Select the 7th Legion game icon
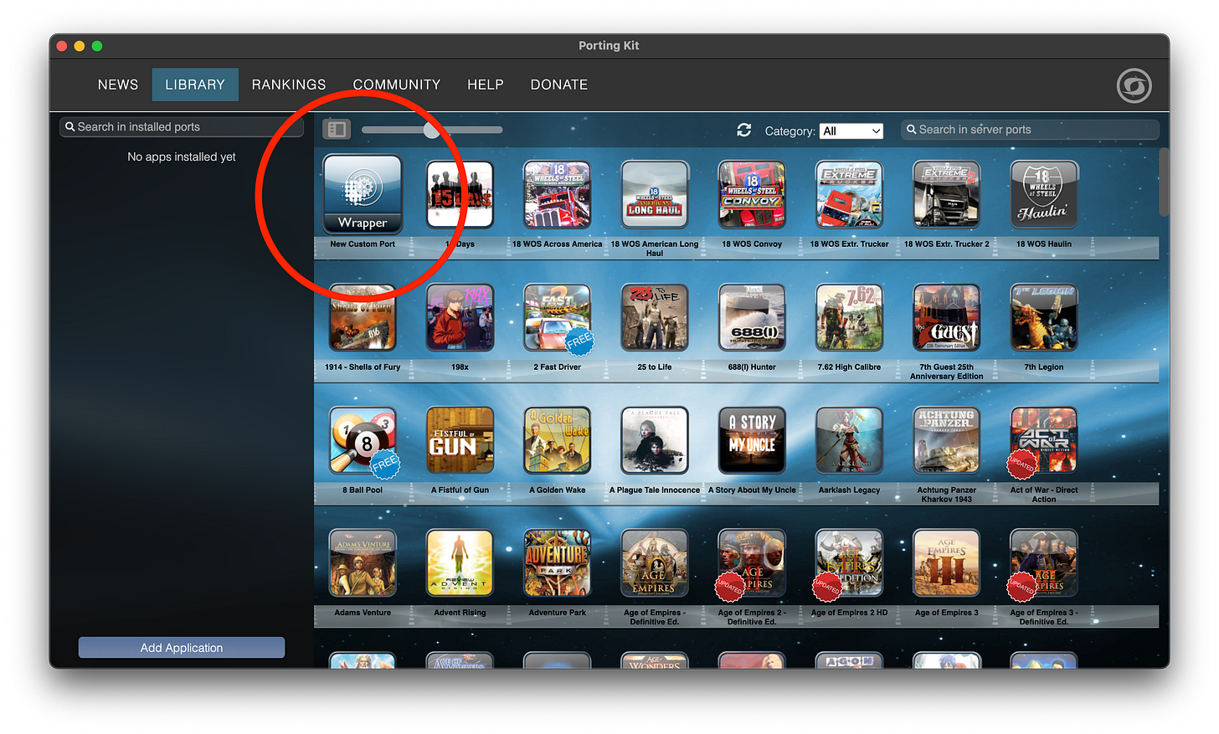 (1044, 317)
